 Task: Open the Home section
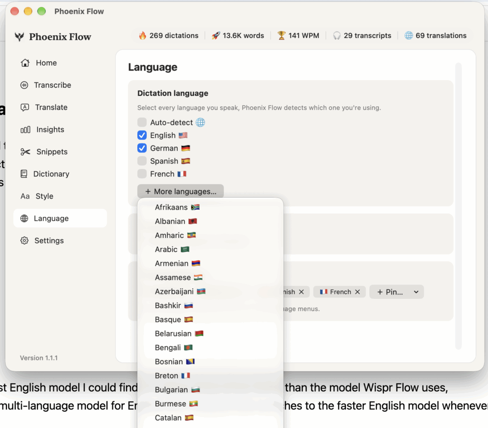[x=60, y=63]
